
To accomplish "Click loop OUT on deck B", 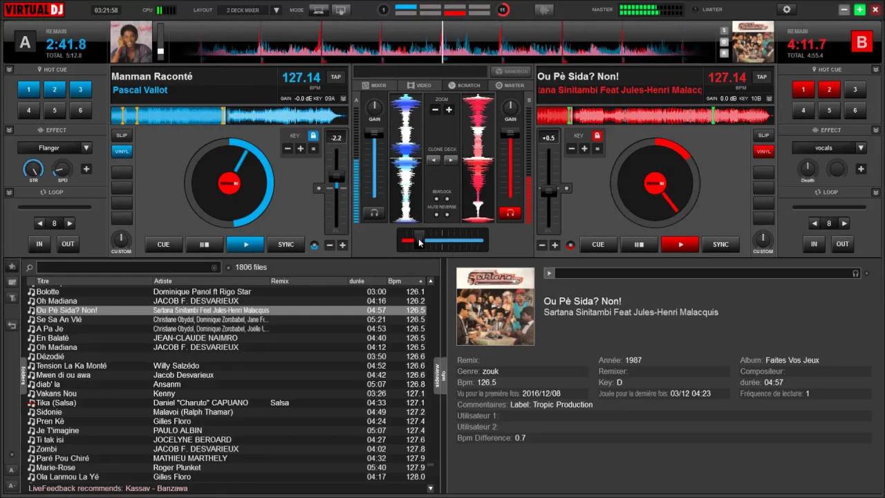I will tap(842, 243).
